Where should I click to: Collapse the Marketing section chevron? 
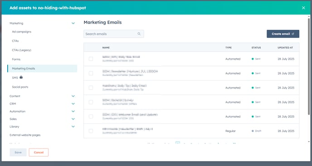[73, 23]
